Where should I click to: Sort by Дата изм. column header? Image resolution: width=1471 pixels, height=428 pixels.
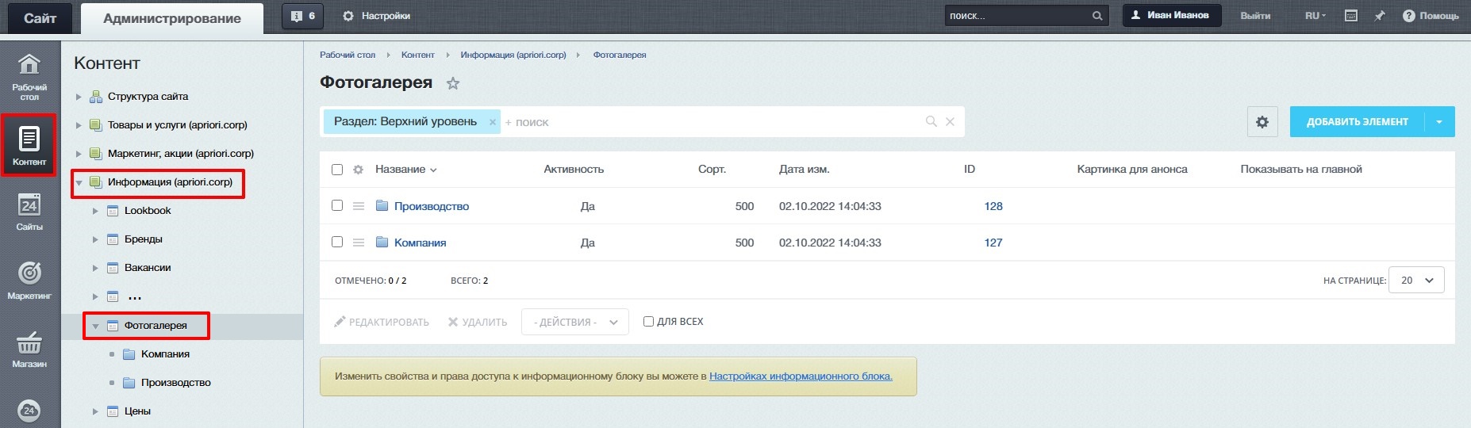point(805,170)
